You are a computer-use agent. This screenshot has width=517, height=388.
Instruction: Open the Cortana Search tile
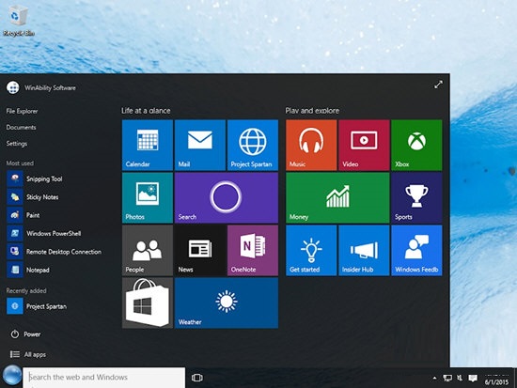tap(227, 198)
